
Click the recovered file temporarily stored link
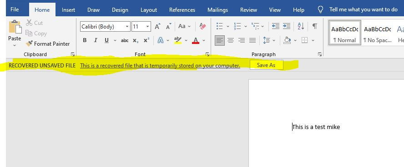click(160, 66)
